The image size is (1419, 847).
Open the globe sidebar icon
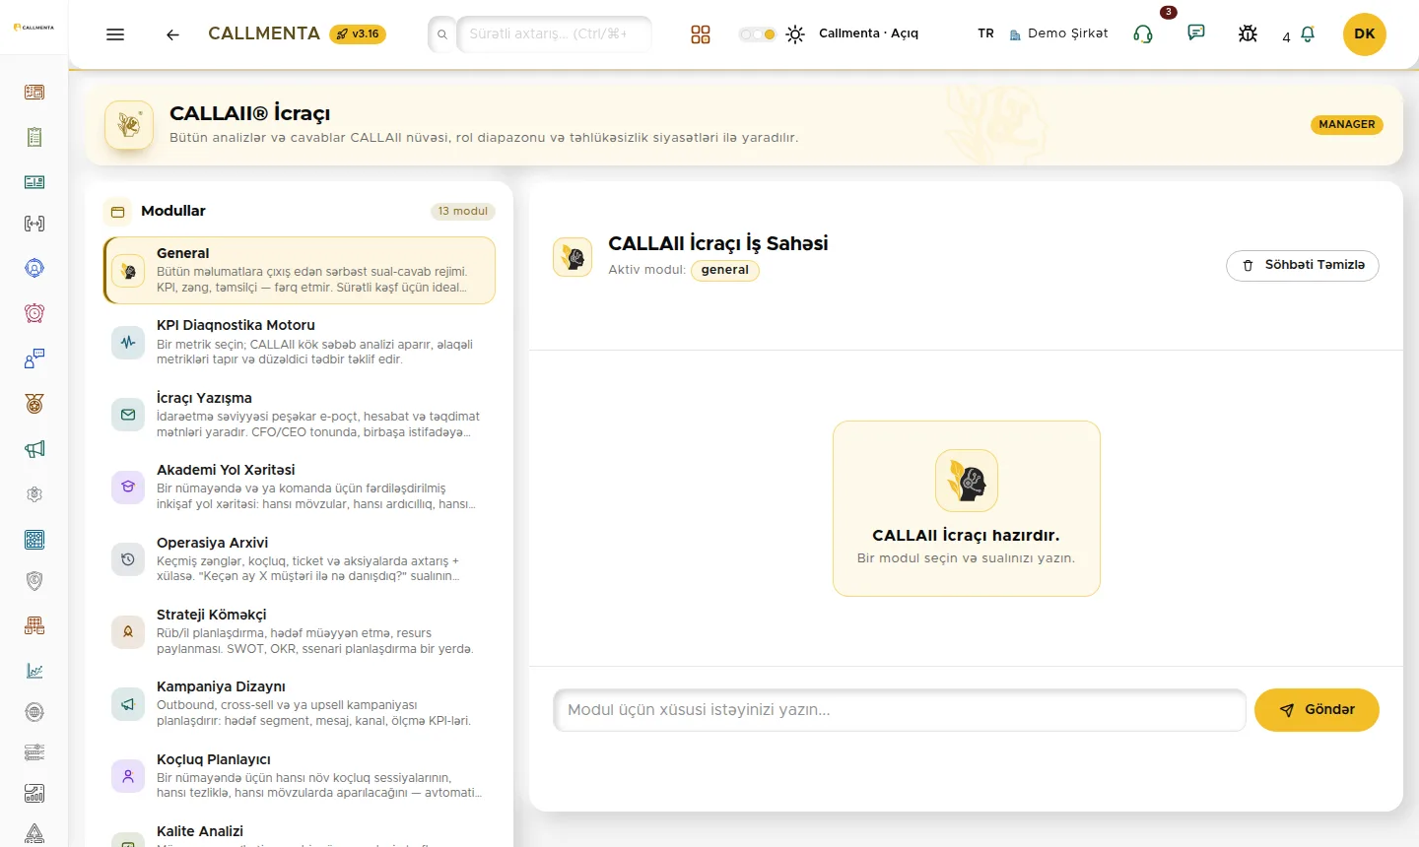(34, 712)
